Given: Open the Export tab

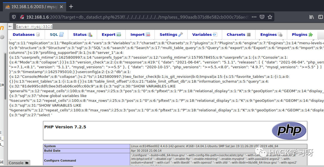Looking at the screenshot, I should [111, 35].
